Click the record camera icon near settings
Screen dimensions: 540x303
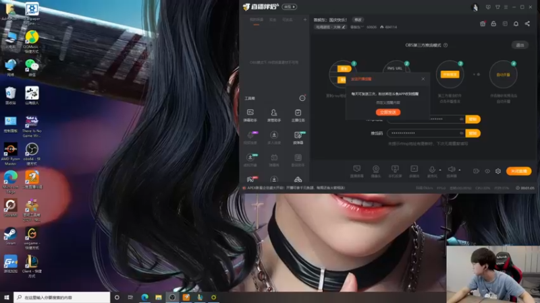476,171
